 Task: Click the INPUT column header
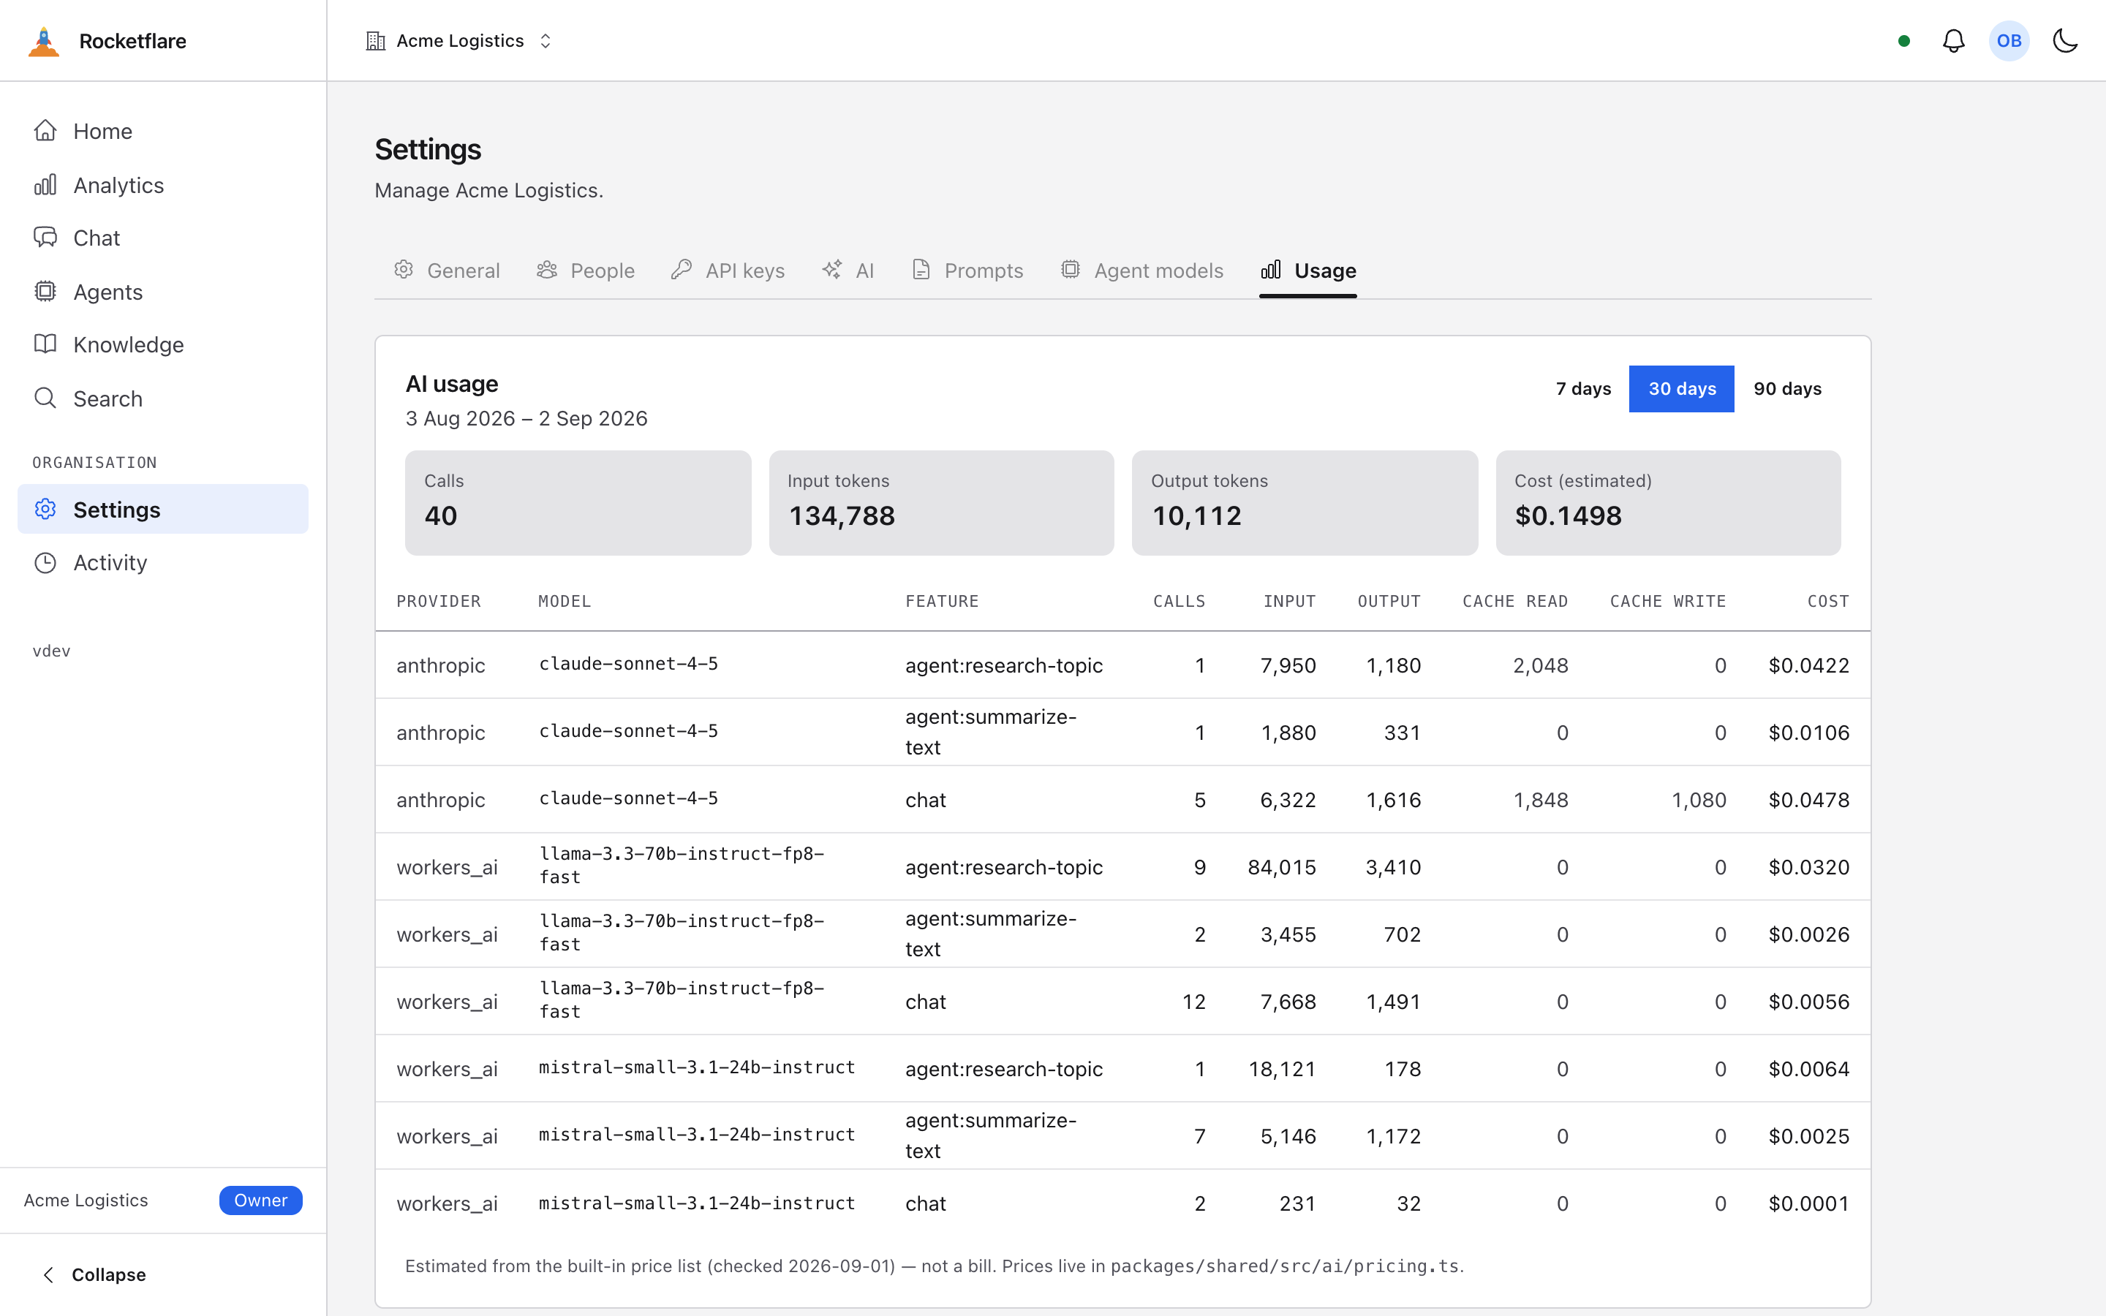pos(1290,602)
